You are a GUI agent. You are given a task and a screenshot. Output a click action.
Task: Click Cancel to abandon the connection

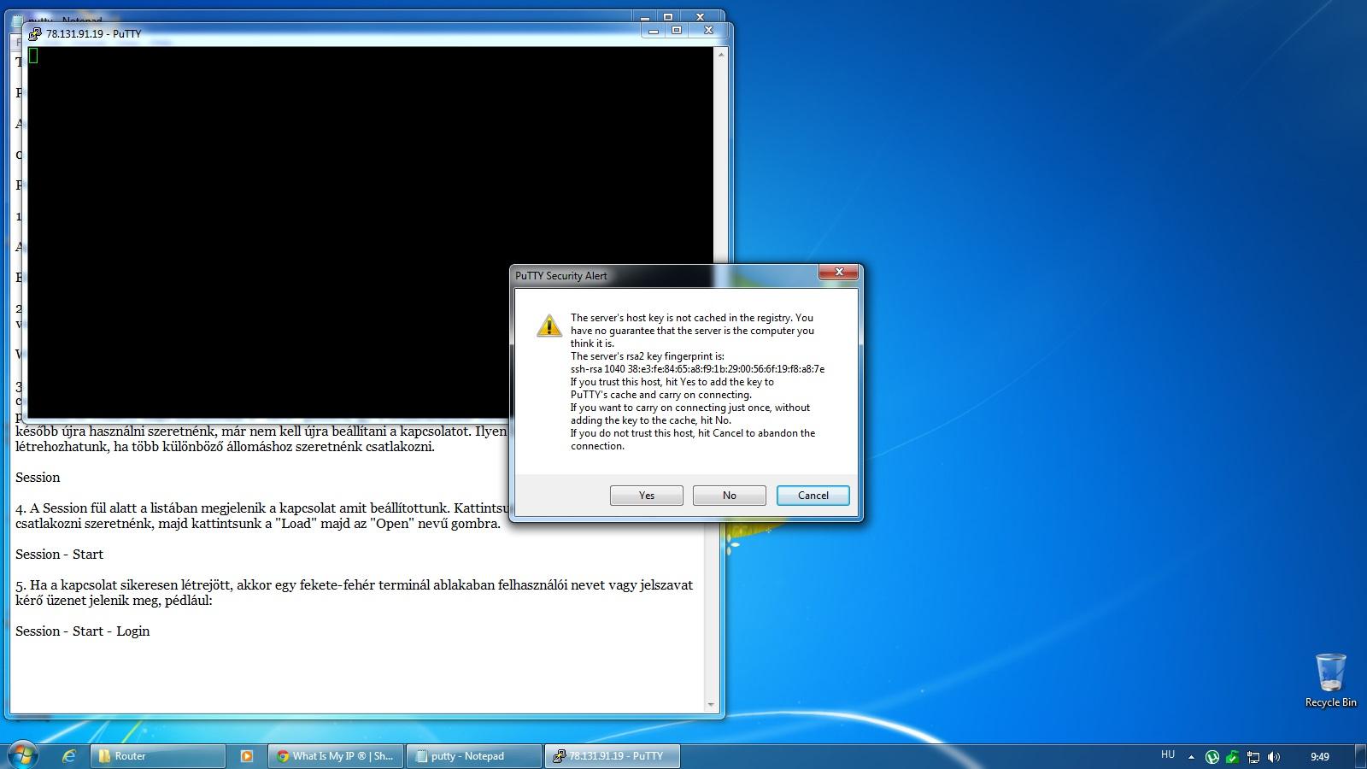(x=813, y=496)
